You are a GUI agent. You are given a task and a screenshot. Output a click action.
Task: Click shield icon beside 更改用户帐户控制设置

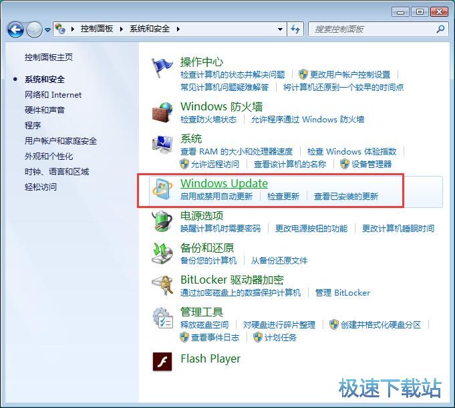[x=303, y=75]
